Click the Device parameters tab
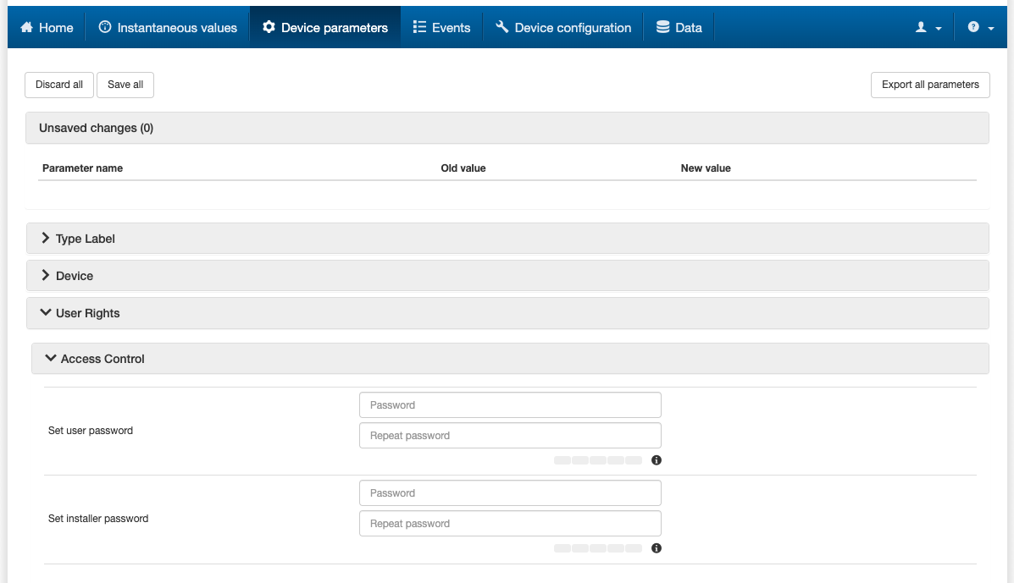 click(325, 28)
